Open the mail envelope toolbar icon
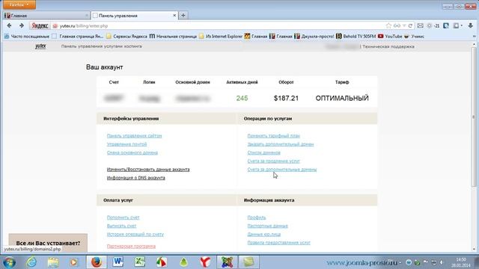The width and height of the screenshot is (479, 269). [421, 26]
